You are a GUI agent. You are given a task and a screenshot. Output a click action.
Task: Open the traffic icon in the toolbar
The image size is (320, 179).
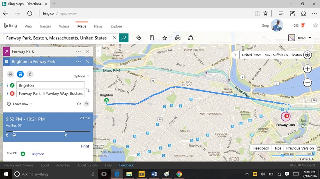(152, 38)
